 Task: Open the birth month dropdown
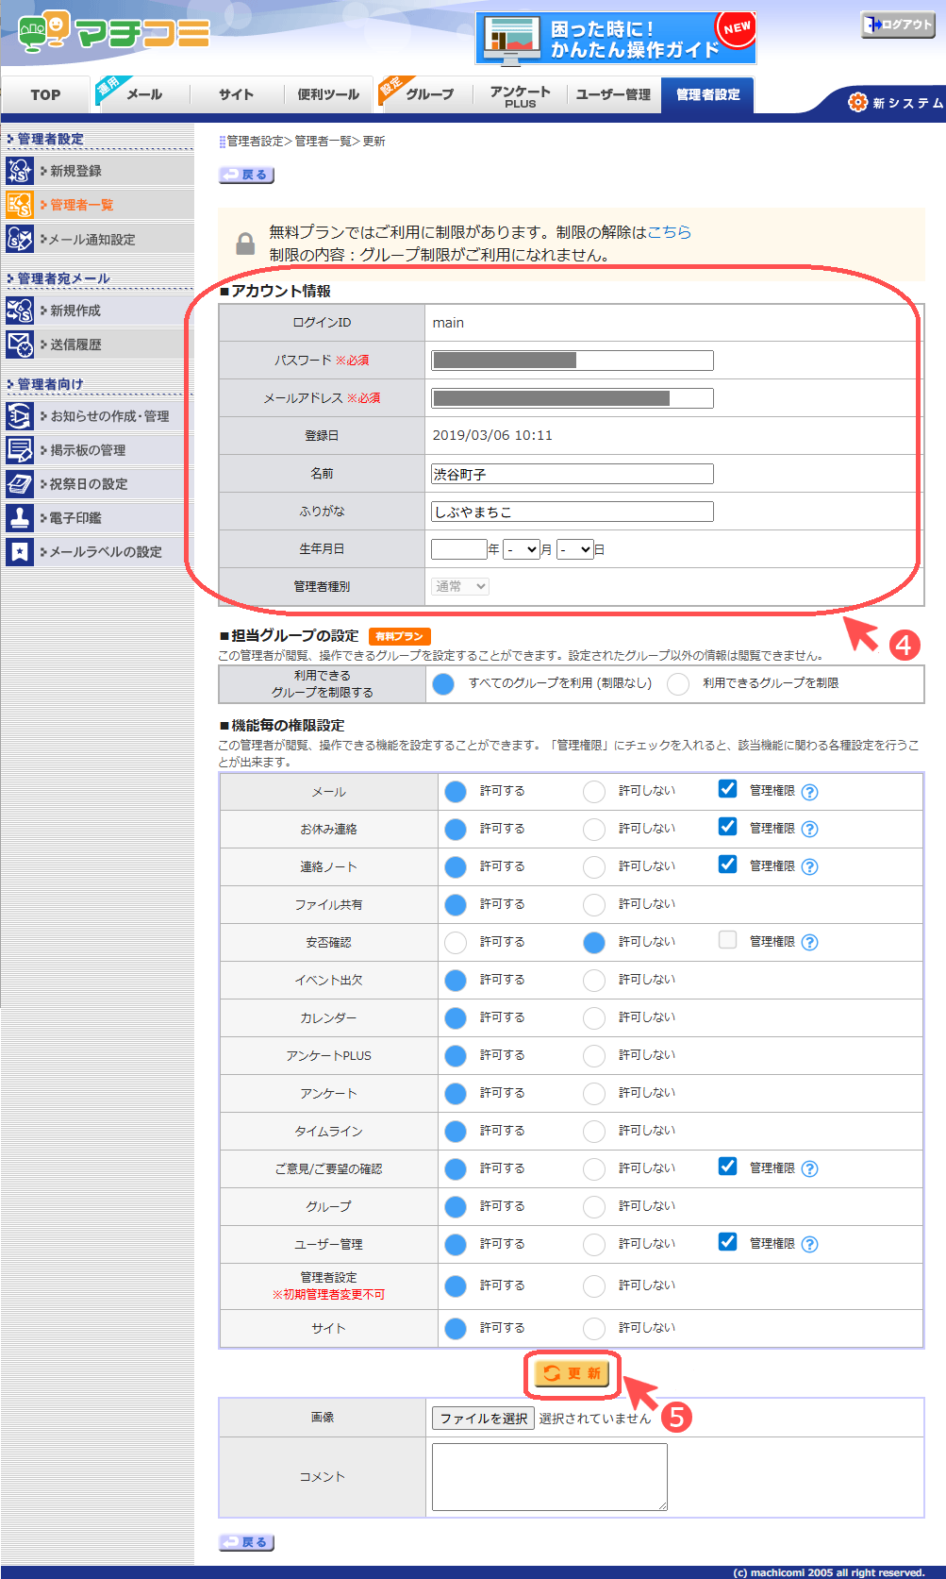pyautogui.click(x=521, y=549)
